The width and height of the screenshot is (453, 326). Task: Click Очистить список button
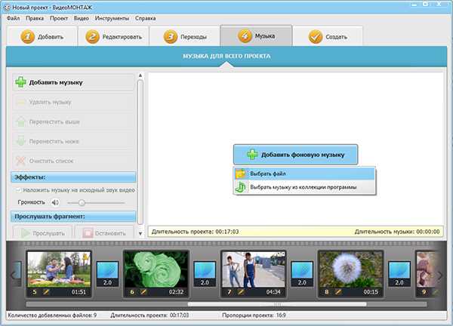(x=73, y=161)
